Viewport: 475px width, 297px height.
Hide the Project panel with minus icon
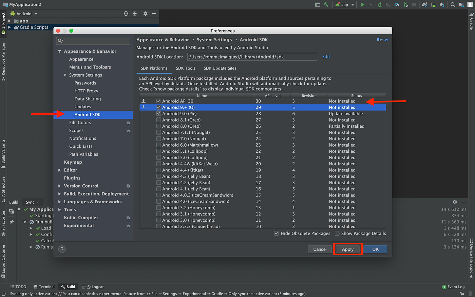pyautogui.click(x=154, y=14)
